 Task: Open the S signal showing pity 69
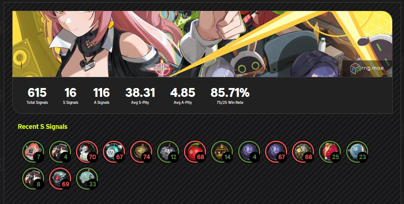[x=60, y=179]
